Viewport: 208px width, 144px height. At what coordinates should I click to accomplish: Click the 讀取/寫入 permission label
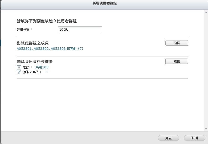point(32,72)
